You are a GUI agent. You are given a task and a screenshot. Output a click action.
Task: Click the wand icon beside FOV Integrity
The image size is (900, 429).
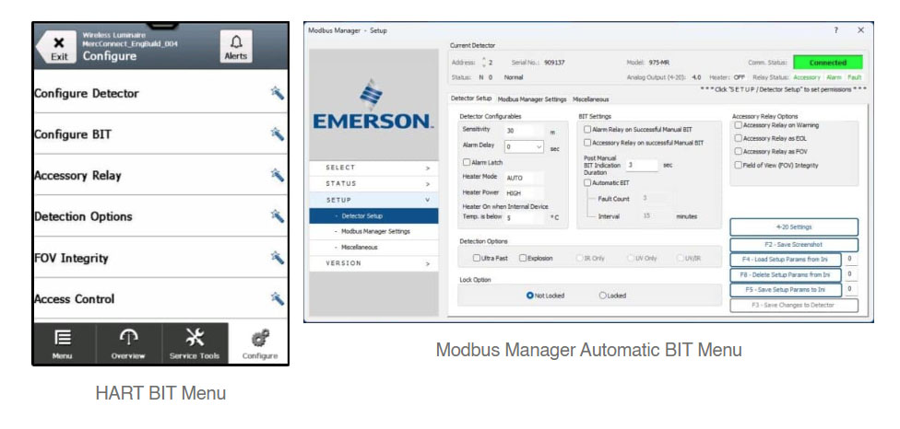tap(278, 258)
